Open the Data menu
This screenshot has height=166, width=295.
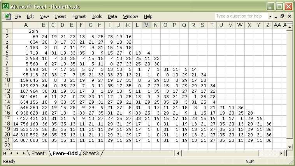point(112,16)
